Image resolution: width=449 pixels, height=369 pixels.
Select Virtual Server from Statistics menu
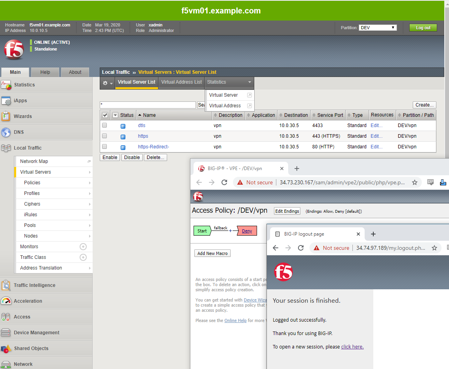point(224,95)
